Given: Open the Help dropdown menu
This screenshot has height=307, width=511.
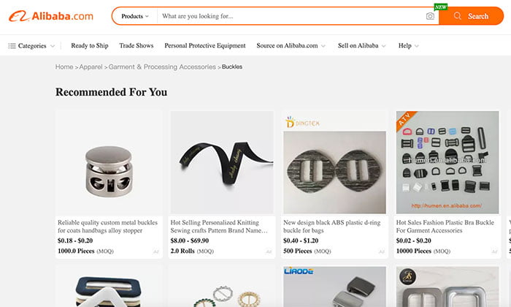Looking at the screenshot, I should pyautogui.click(x=408, y=45).
